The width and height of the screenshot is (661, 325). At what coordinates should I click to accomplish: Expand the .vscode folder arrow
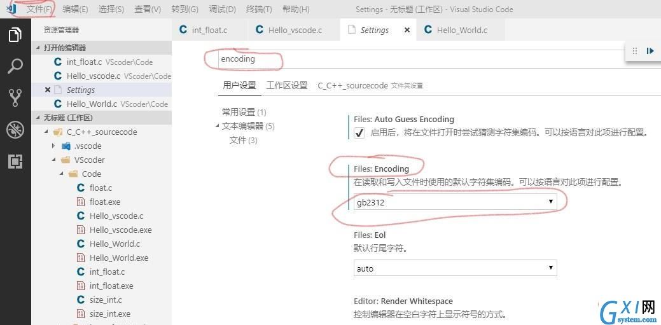pos(53,146)
